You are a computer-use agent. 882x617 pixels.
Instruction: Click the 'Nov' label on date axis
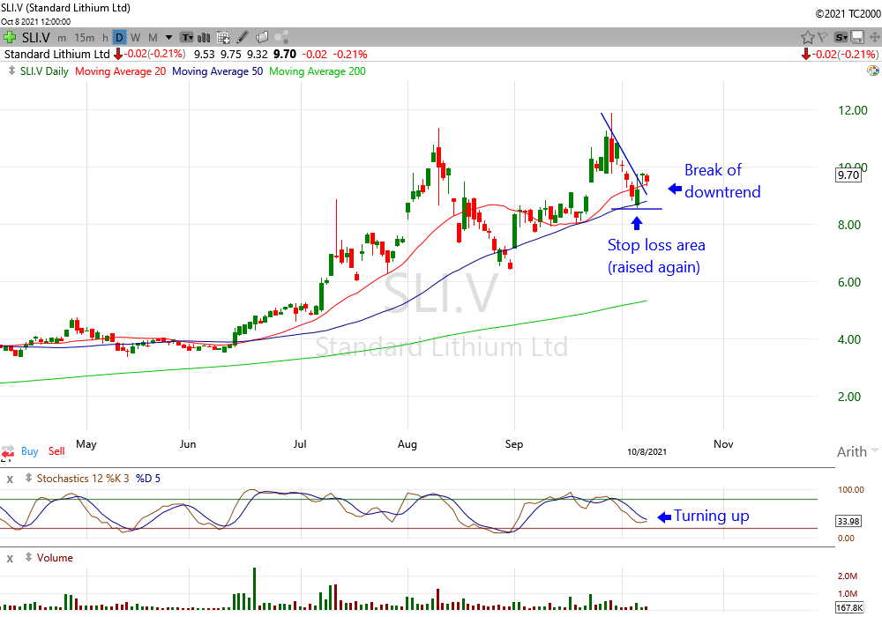coord(723,444)
